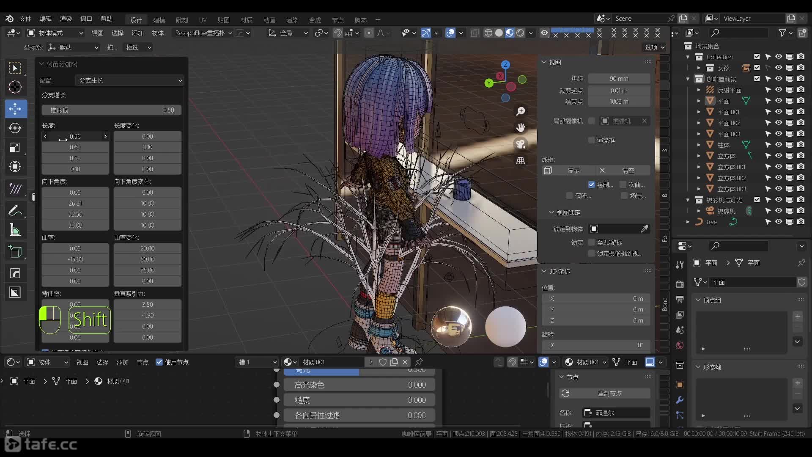Open the 分支生长 settings dropdown
Image resolution: width=812 pixels, height=457 pixels.
coord(129,80)
